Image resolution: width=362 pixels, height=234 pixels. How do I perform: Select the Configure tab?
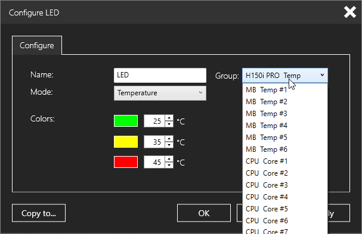point(37,45)
